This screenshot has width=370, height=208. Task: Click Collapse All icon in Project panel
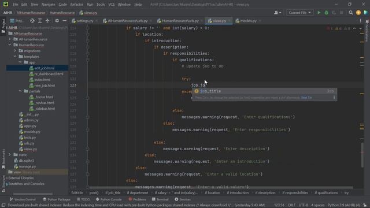47,21
